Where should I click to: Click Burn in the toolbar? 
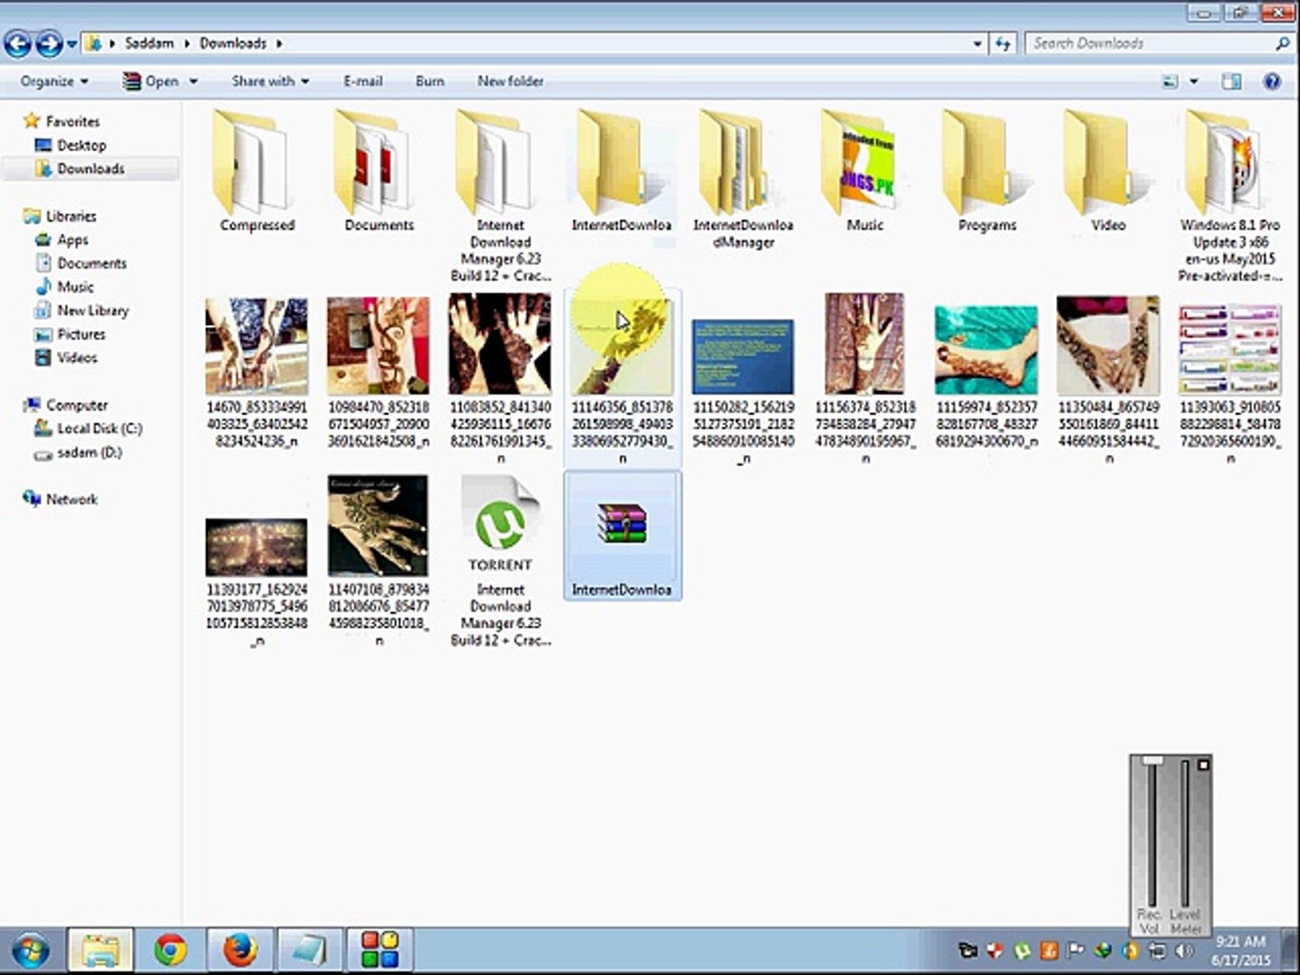(x=430, y=81)
